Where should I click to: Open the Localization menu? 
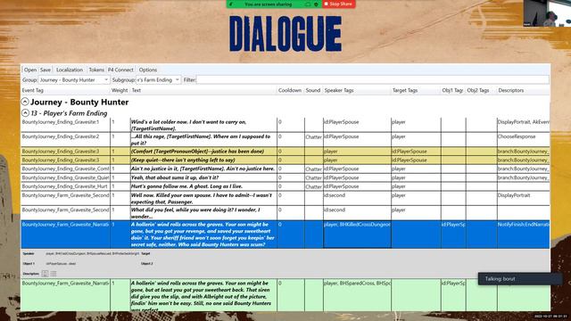70,70
